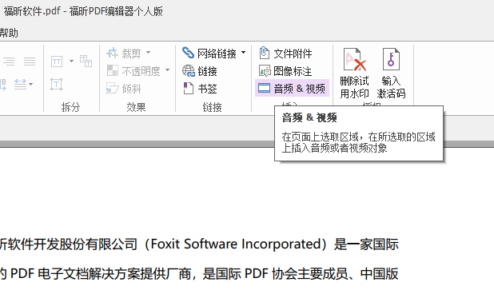Image resolution: width=494 pixels, height=294 pixels.
Task: Click the character spacing icon with horizontal arrows
Action: [21, 85]
